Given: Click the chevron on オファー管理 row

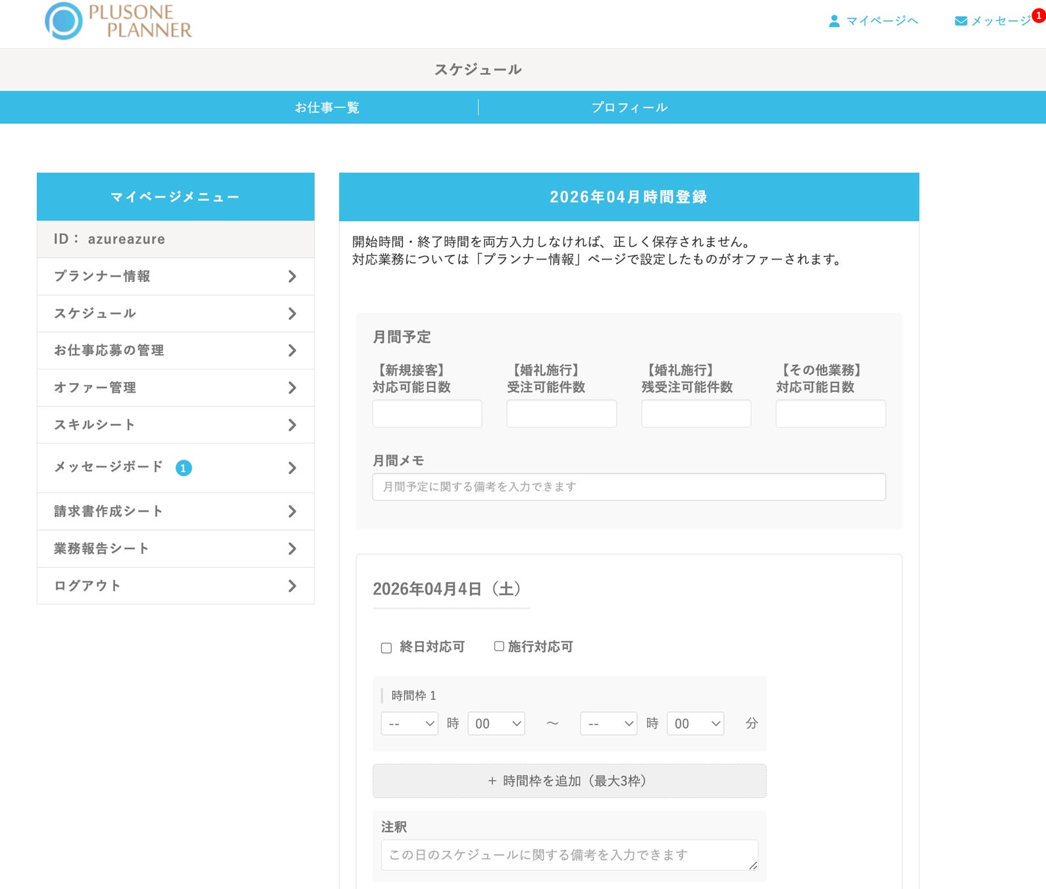Looking at the screenshot, I should [292, 388].
